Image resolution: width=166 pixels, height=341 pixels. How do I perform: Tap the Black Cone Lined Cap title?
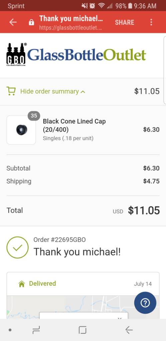[x=74, y=125]
